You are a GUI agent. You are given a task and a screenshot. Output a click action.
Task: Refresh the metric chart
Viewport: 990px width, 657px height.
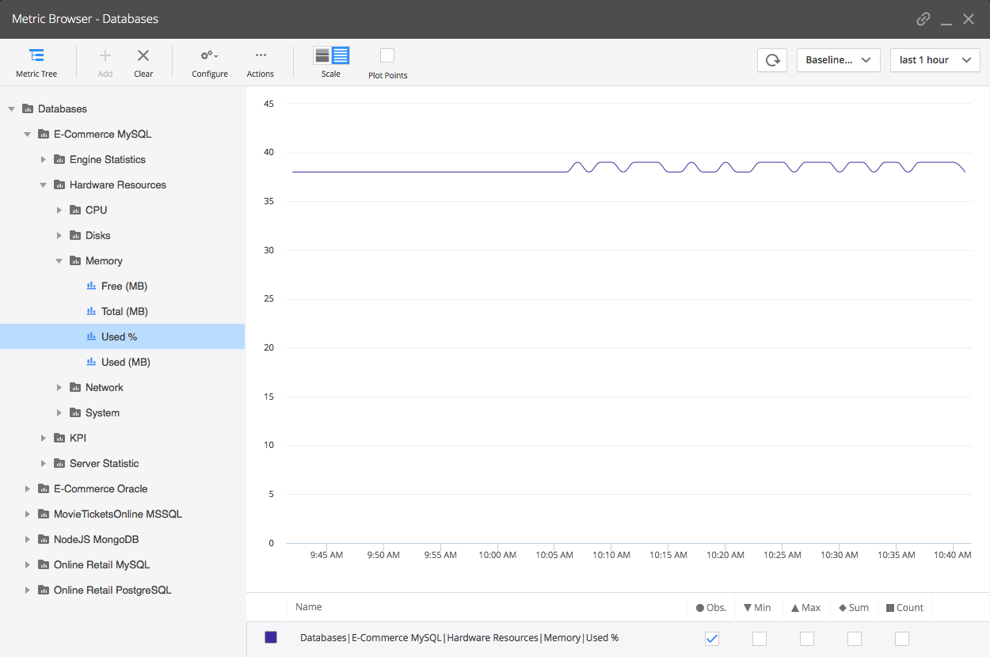pyautogui.click(x=772, y=60)
